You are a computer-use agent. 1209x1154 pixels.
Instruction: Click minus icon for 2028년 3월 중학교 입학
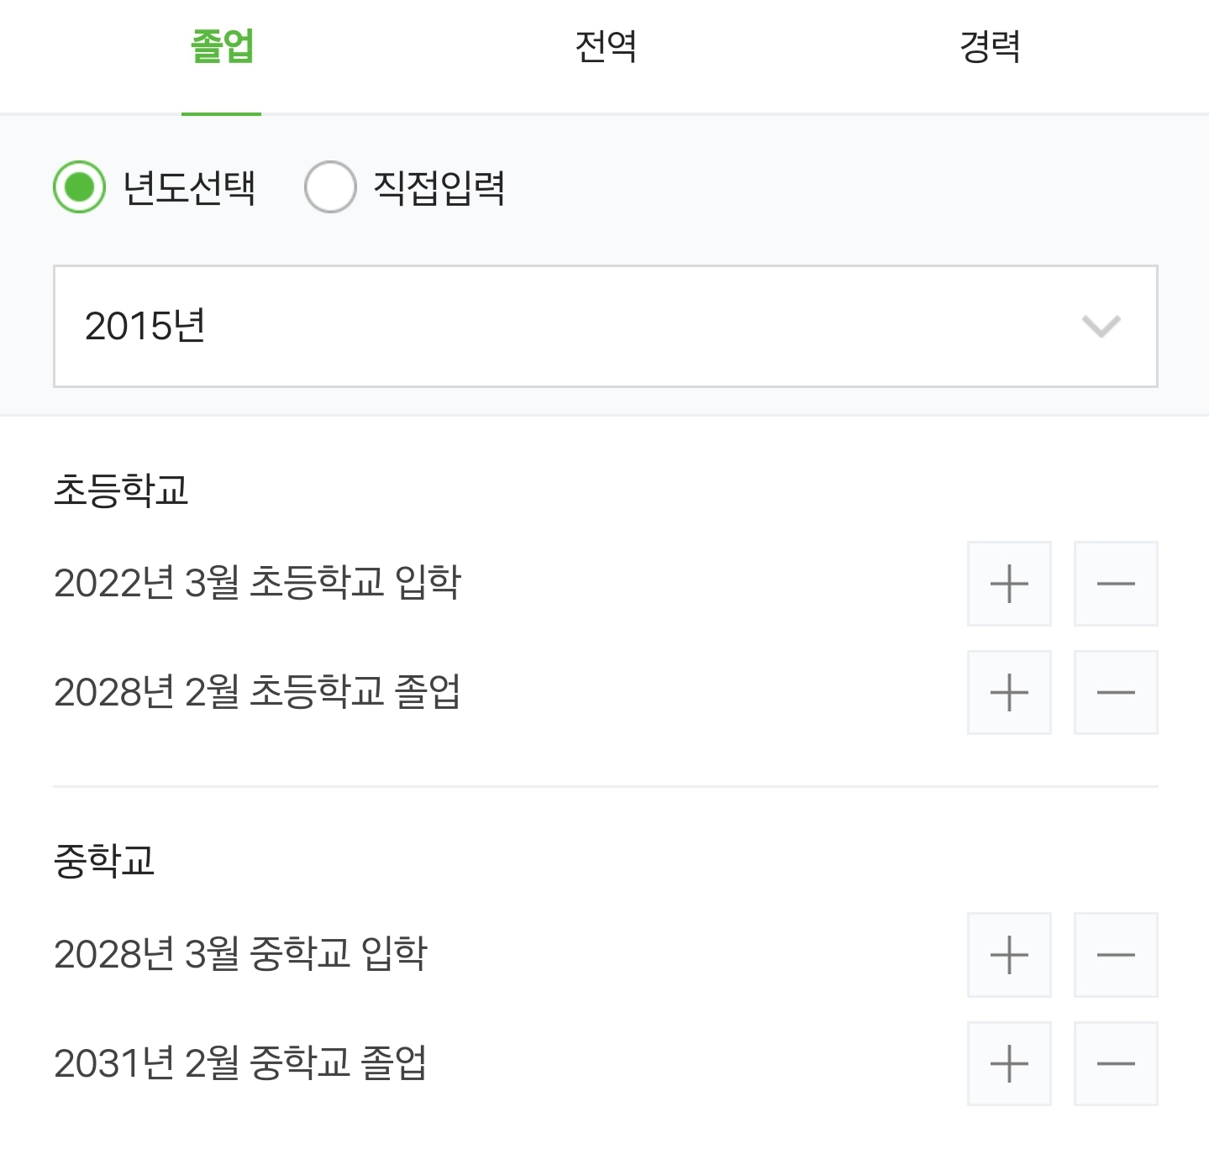point(1116,955)
